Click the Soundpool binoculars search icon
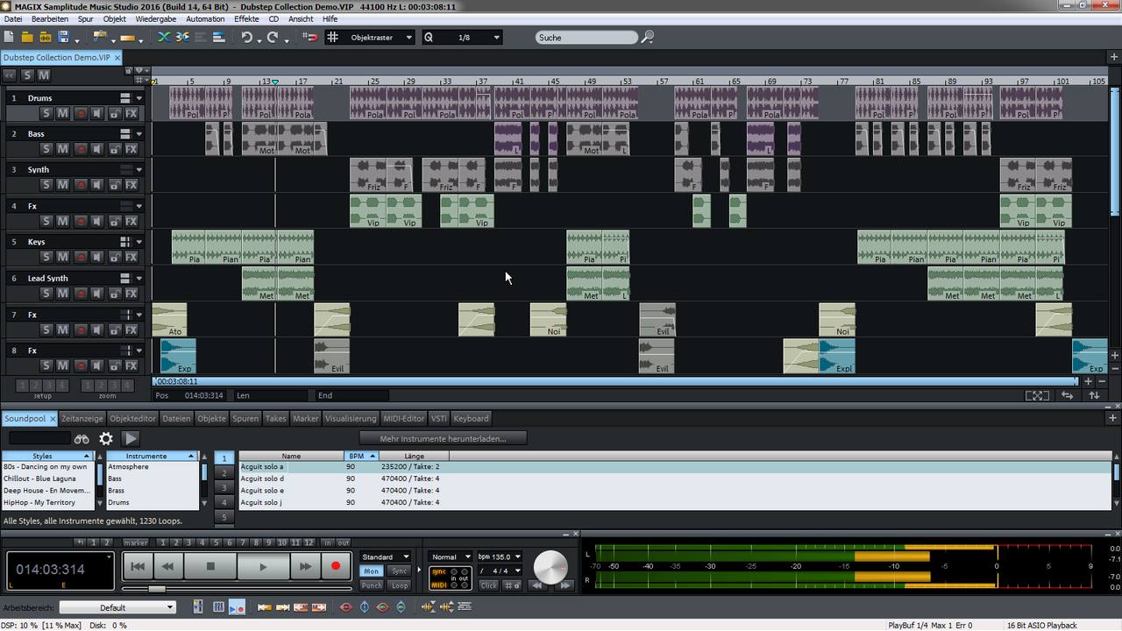 click(x=82, y=438)
